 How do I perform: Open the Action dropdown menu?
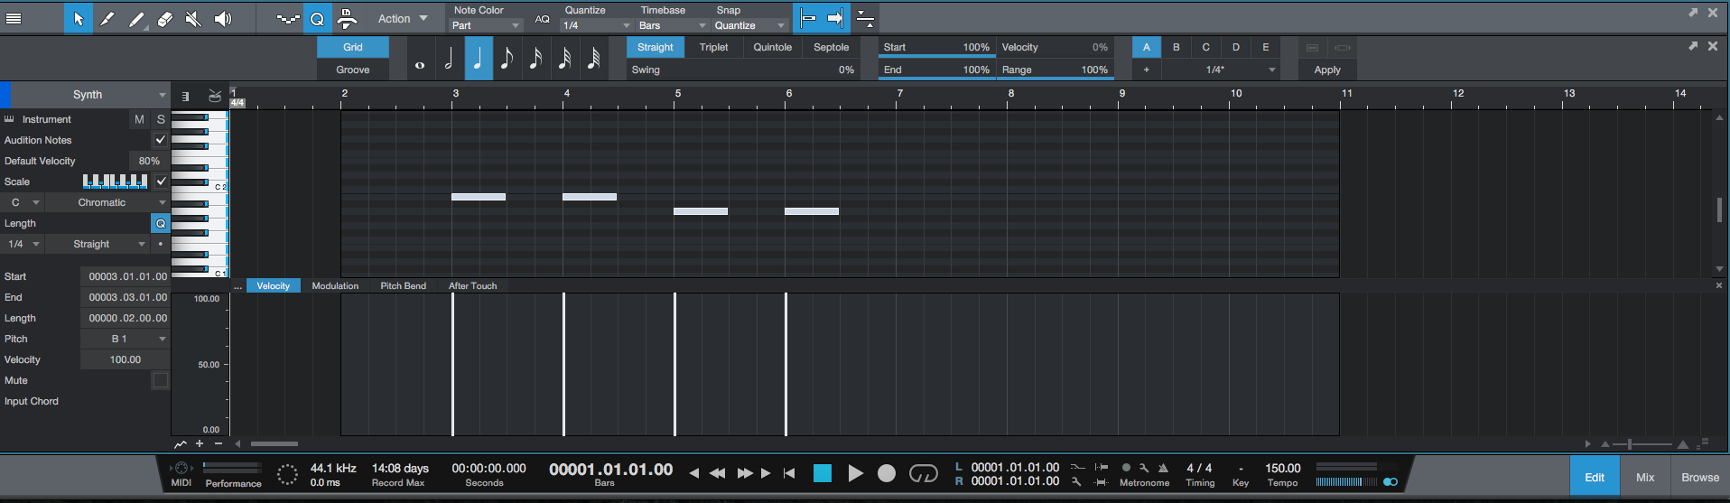[402, 19]
